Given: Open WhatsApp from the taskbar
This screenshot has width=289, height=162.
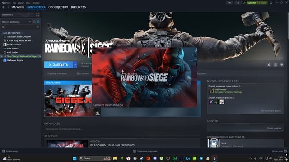Looking at the screenshot, I should pyautogui.click(x=175, y=158).
